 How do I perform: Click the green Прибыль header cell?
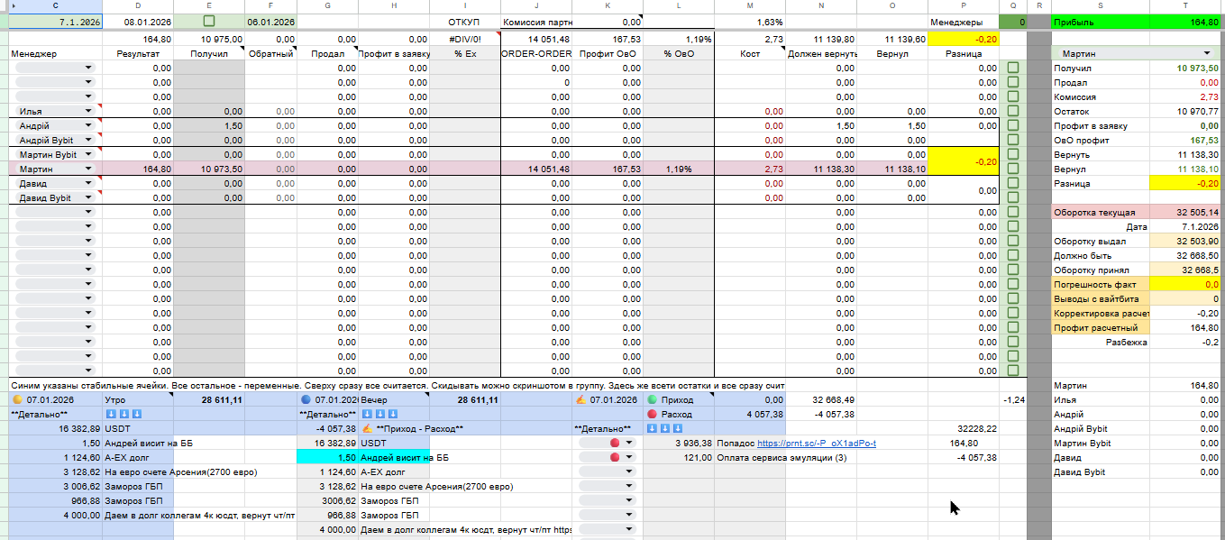[1102, 21]
